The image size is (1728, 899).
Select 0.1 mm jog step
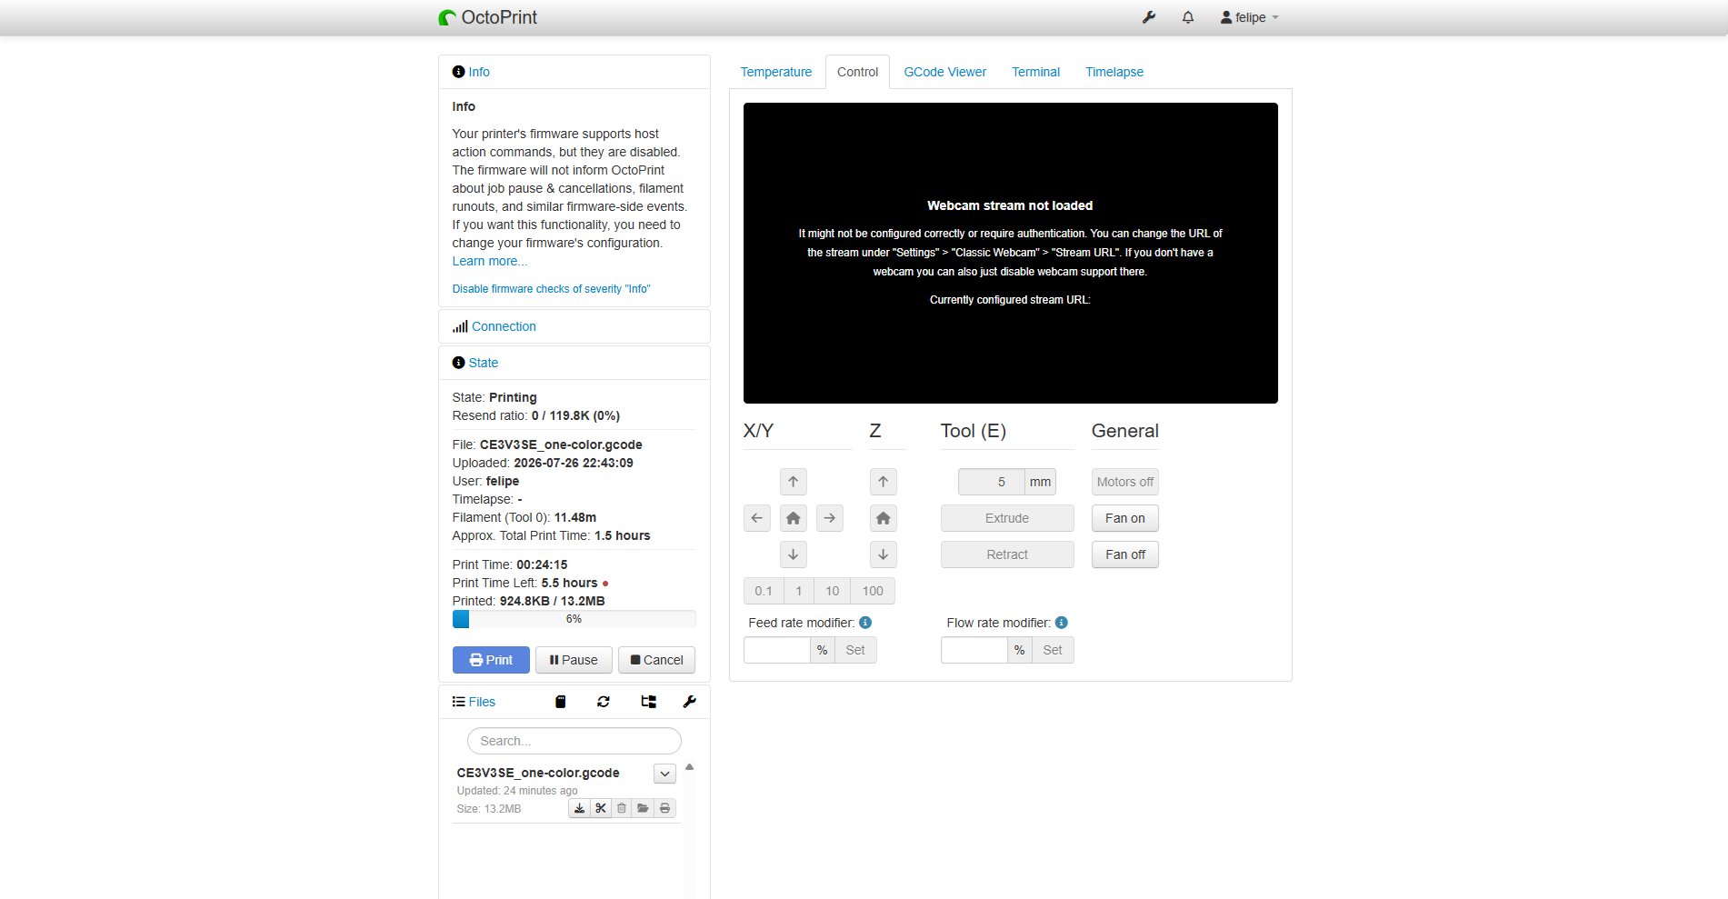(x=764, y=591)
